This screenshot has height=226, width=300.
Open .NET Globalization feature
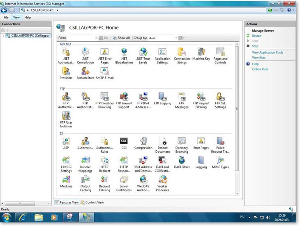tap(124, 56)
